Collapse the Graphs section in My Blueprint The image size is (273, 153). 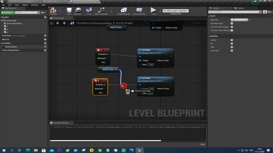pyautogui.click(x=1, y=17)
